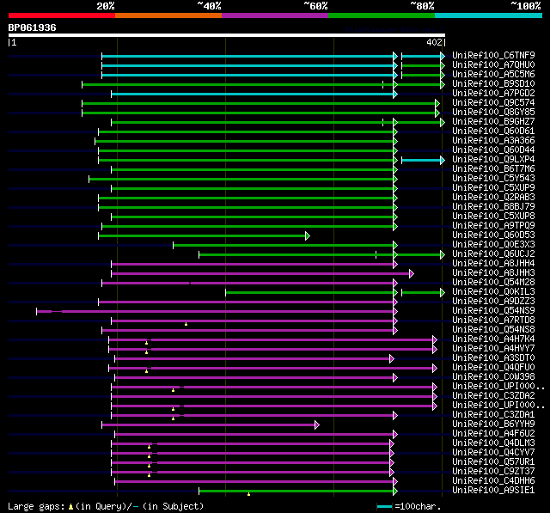This screenshot has width=550, height=513.
Task: Click the green ~80% identity legend segment
Action: point(382,15)
